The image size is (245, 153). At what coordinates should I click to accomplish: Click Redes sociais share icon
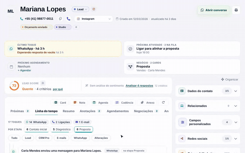[x=182, y=139]
